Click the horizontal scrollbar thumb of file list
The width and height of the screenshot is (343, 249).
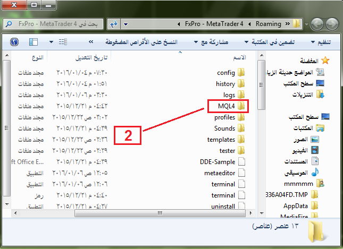point(160,213)
